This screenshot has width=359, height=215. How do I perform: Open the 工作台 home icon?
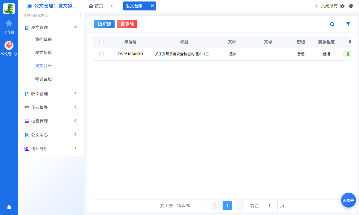tap(9, 23)
